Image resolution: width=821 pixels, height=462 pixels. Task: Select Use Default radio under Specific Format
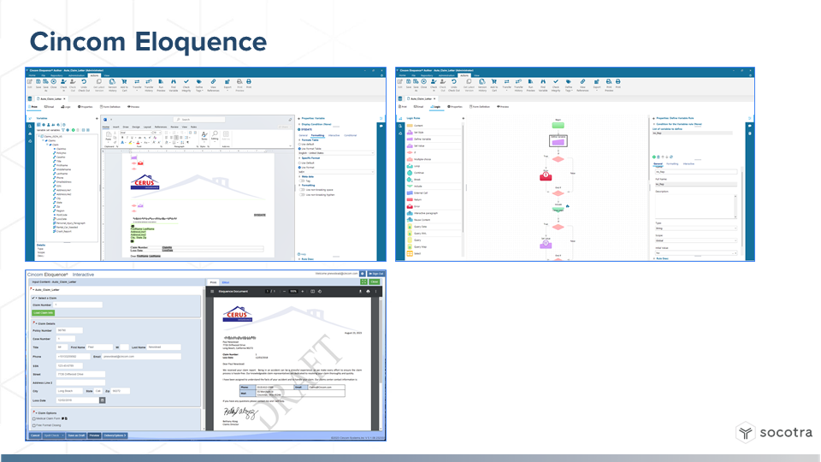(x=299, y=163)
